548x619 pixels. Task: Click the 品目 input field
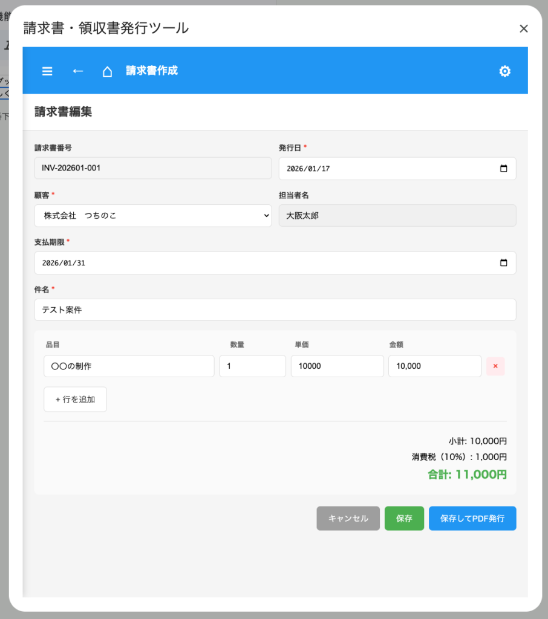coord(129,366)
